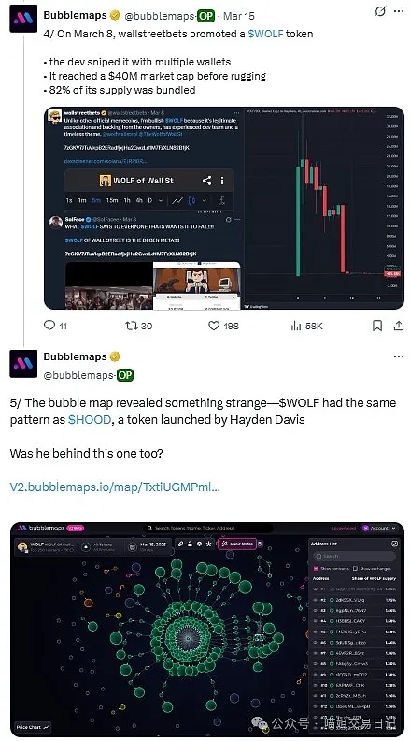Open Grok icon on the first tweet
This screenshot has width=410, height=741.
click(380, 12)
